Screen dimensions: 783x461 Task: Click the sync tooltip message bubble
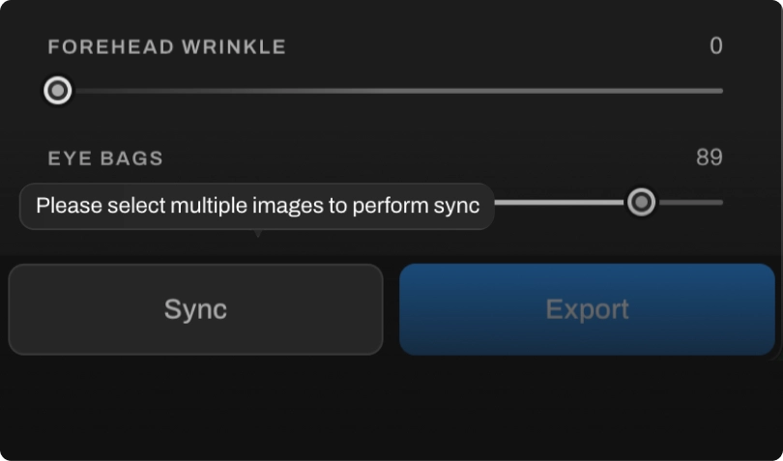(257, 206)
